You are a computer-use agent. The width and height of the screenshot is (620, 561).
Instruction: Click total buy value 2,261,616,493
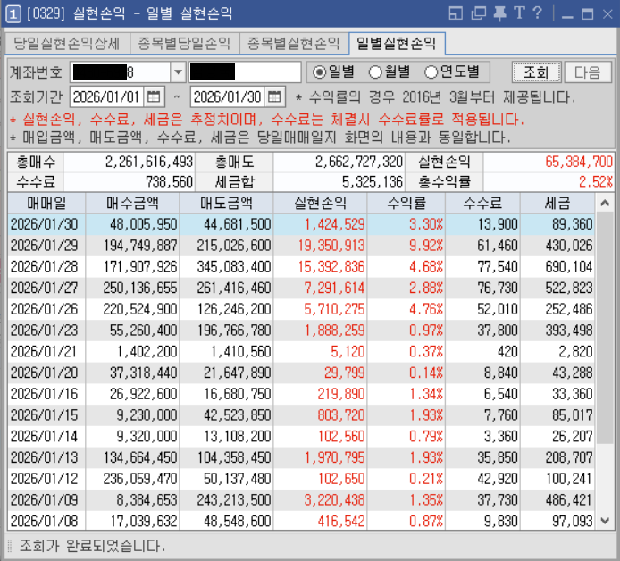pos(148,162)
